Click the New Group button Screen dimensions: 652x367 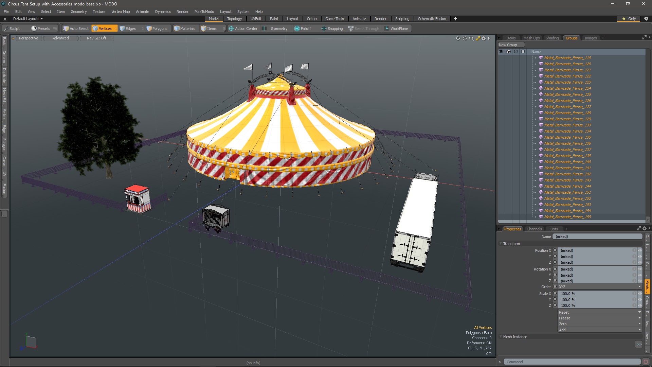pos(511,45)
